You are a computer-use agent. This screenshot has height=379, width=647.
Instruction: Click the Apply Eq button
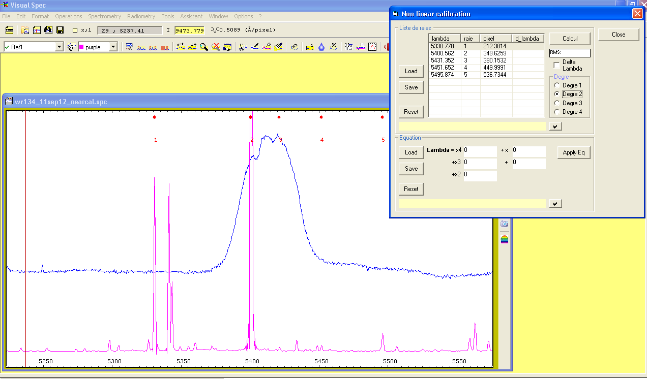click(x=574, y=152)
